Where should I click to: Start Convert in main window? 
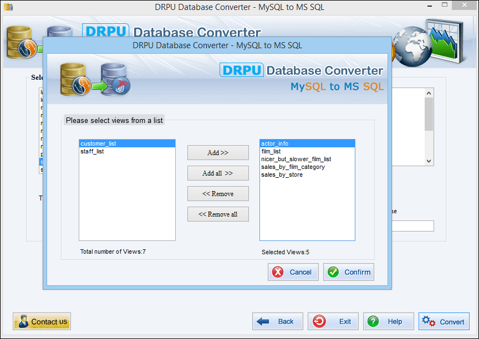(444, 321)
